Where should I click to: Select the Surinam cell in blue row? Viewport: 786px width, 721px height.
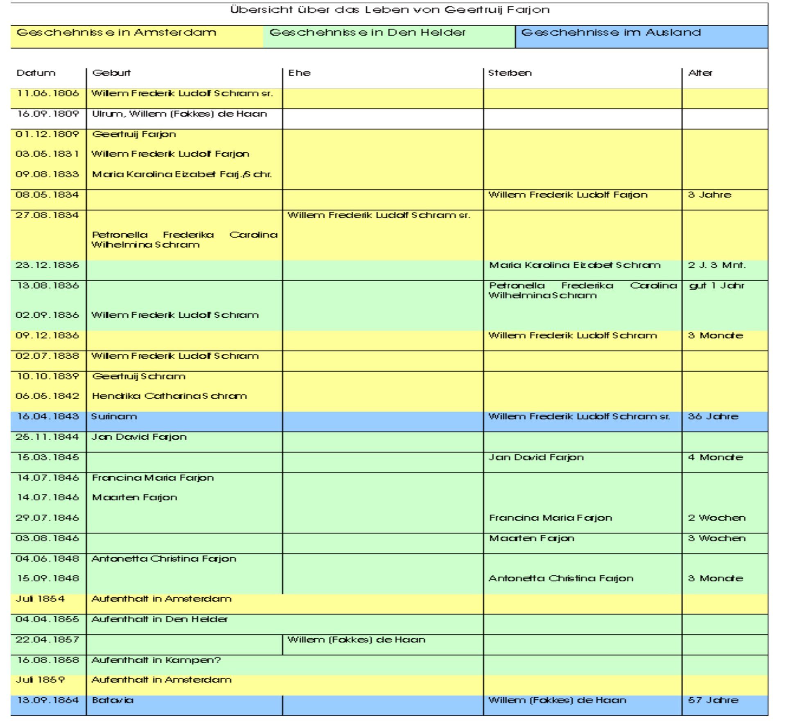point(114,417)
